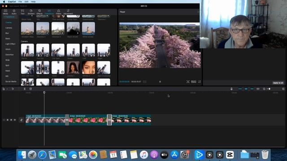Open the Media panel tab
The height and width of the screenshot is (161, 287).
(5, 12)
